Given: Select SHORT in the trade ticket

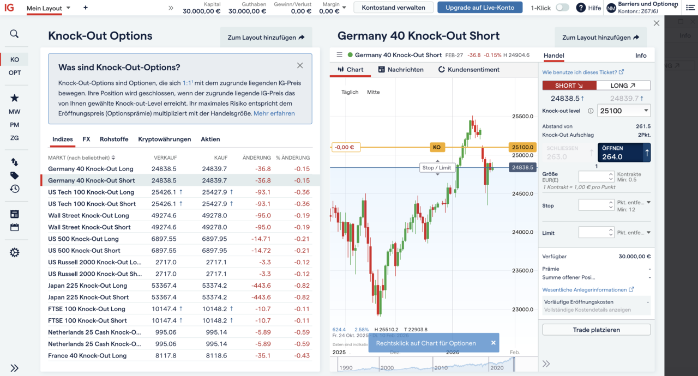Looking at the screenshot, I should (x=569, y=86).
